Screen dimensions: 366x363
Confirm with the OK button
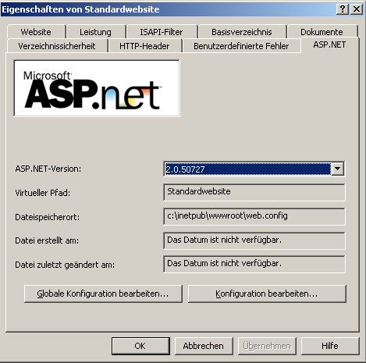140,346
